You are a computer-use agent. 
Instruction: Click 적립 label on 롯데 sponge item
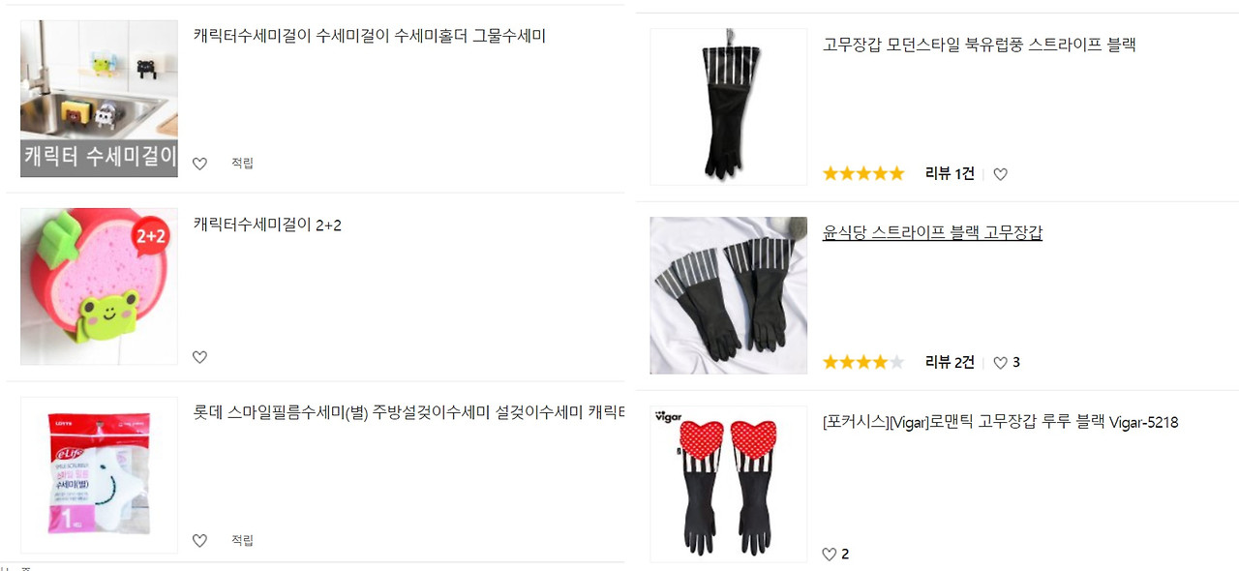pyautogui.click(x=242, y=541)
